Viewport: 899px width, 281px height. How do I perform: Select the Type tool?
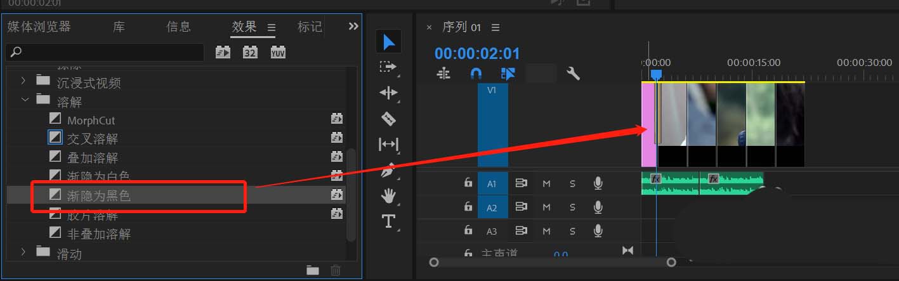pyautogui.click(x=388, y=221)
